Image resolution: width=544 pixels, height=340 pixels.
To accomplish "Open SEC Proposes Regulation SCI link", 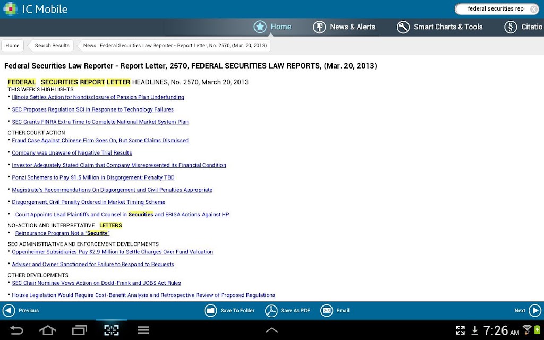I will [92, 109].
